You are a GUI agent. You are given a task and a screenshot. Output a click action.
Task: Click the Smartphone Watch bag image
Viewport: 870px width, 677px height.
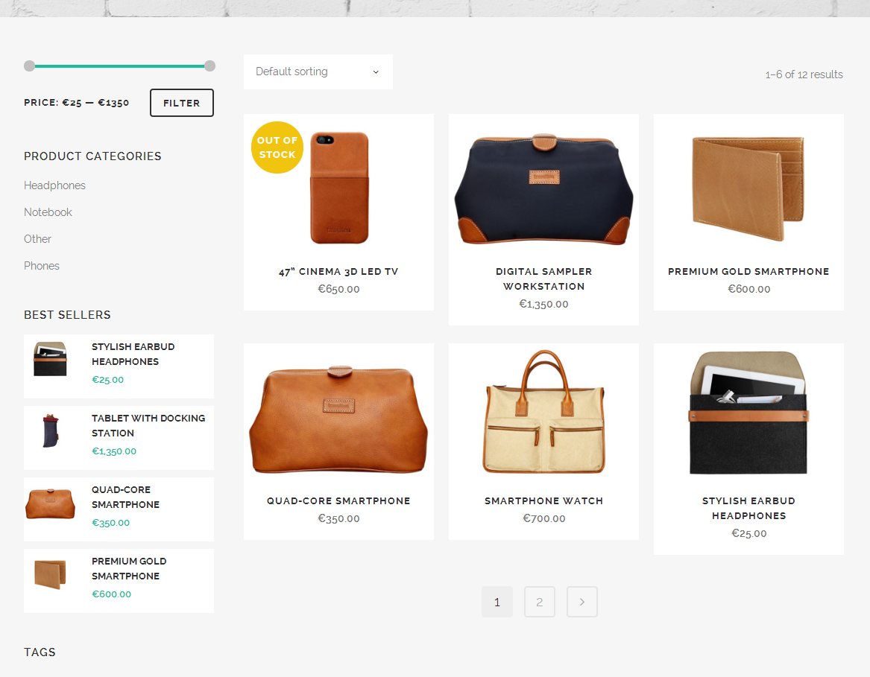[x=543, y=413]
